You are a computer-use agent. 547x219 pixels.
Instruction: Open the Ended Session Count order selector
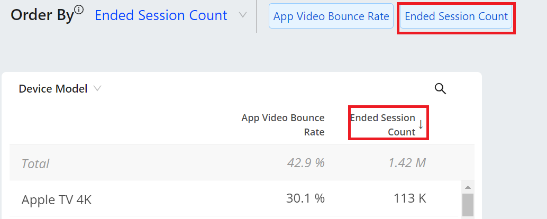point(161,15)
